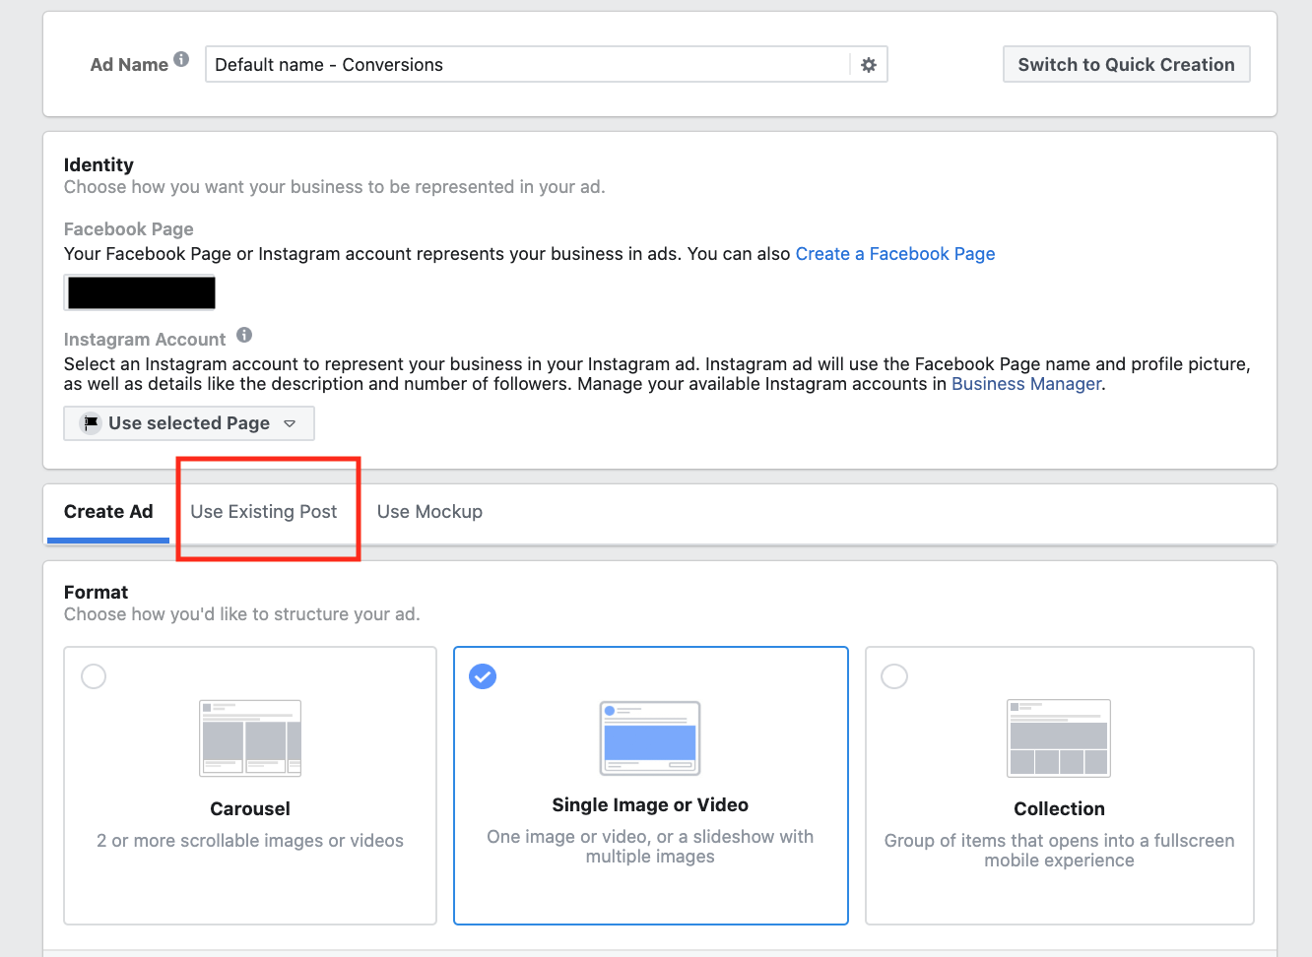Click the Ad Name label

coord(129,65)
